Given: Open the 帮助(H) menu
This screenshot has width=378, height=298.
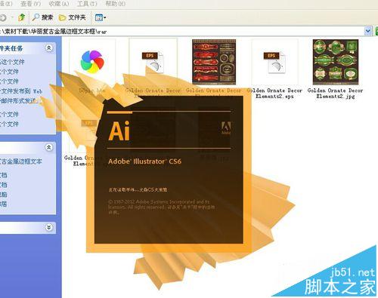Looking at the screenshot, I should 115,4.
